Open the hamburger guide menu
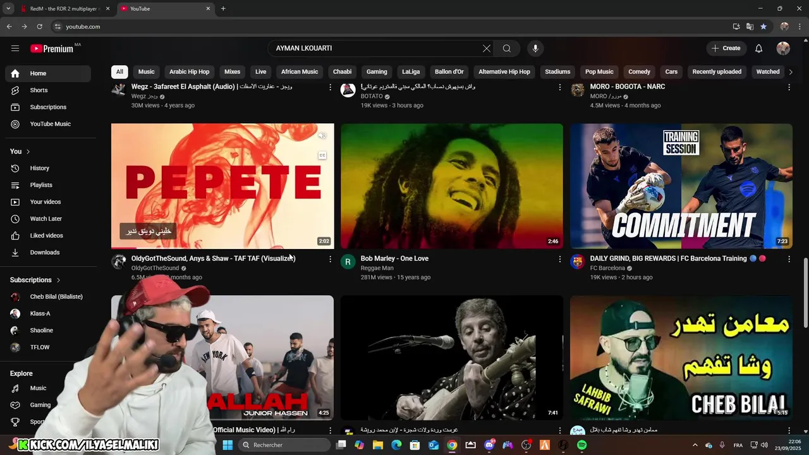Viewport: 809px width, 455px height. 15,48
